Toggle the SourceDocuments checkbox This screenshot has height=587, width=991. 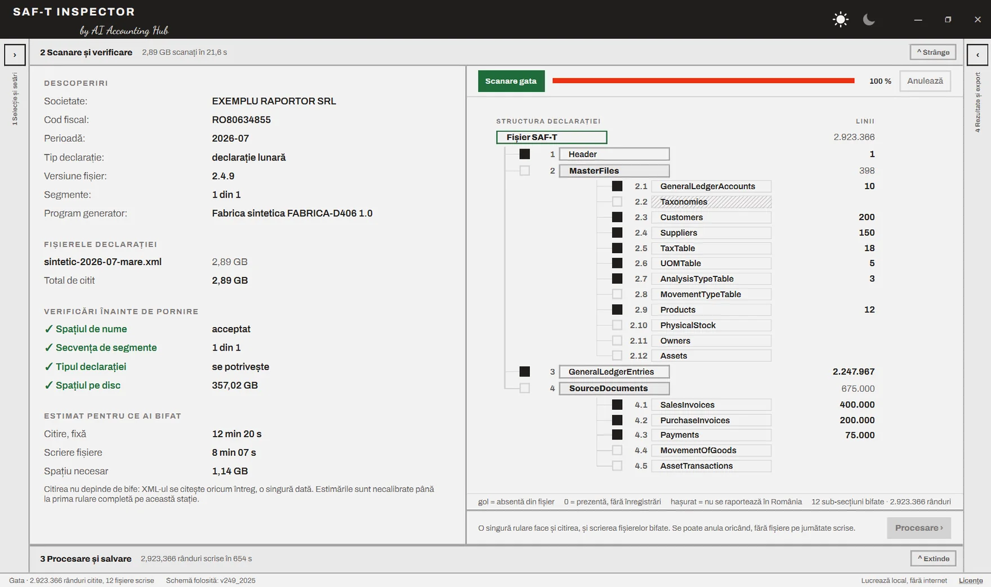(525, 388)
